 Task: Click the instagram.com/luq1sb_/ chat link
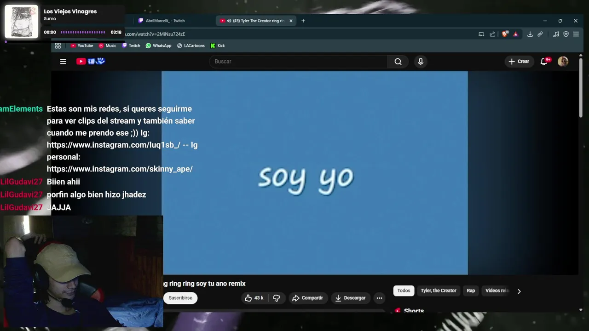click(x=113, y=145)
